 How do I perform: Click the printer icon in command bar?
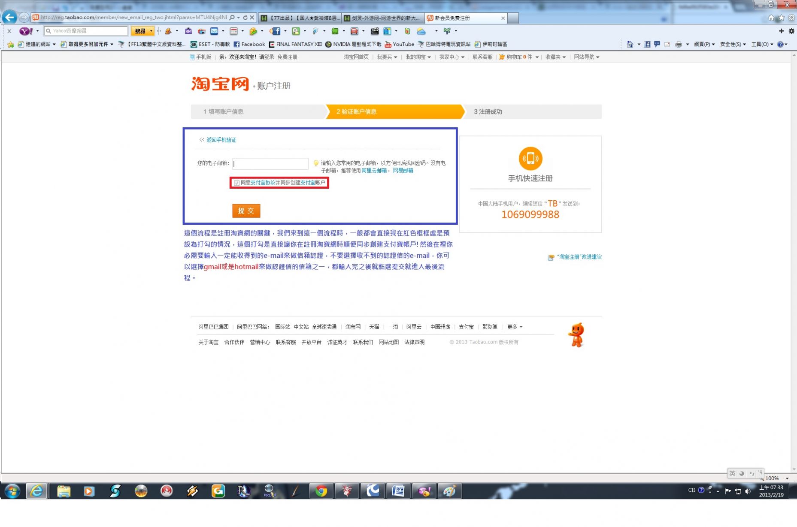click(x=678, y=44)
